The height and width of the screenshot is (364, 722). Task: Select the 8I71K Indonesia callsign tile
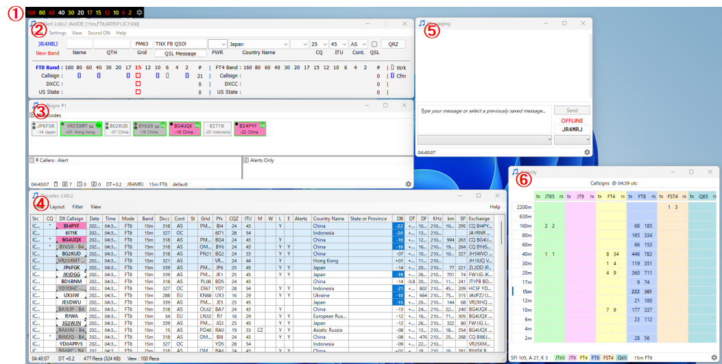click(x=217, y=128)
